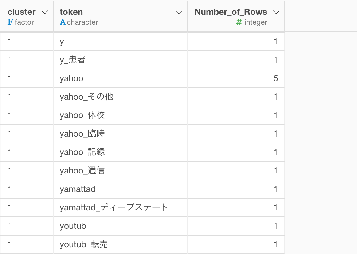Select the youtub_転売 token cell
Image resolution: width=357 pixels, height=254 pixels.
84,244
